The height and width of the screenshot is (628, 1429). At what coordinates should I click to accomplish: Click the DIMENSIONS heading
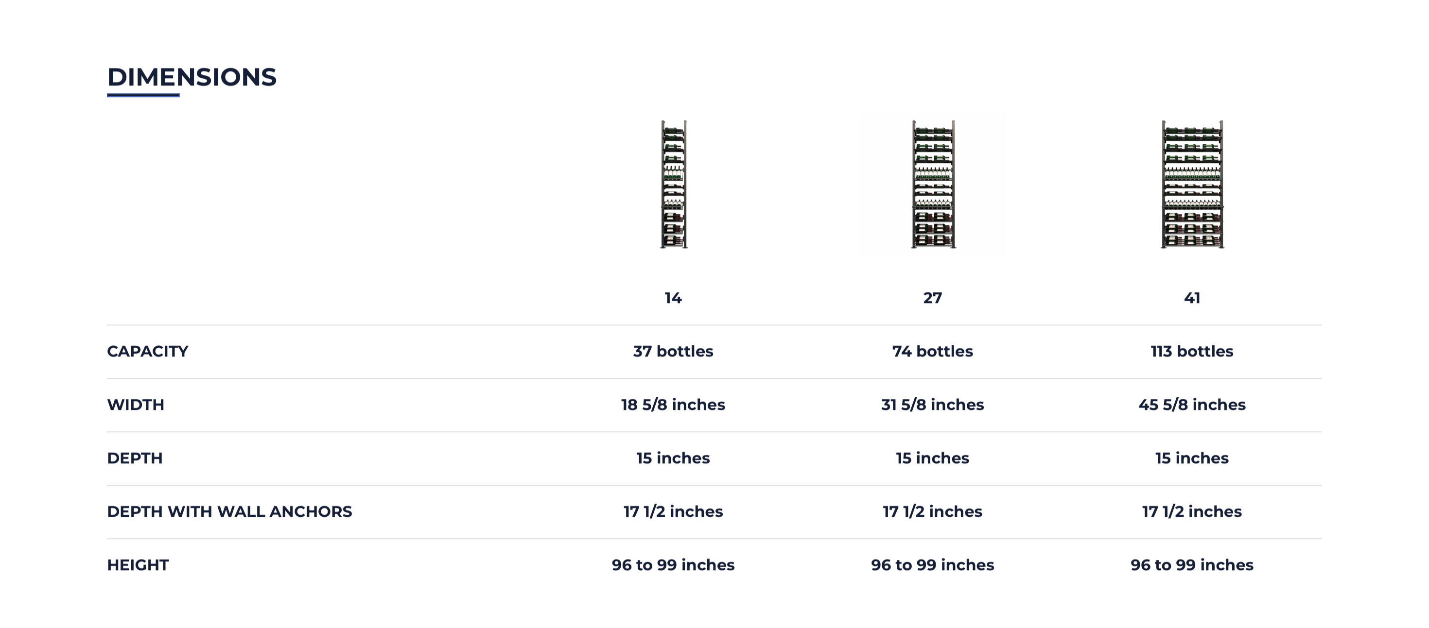coord(192,77)
